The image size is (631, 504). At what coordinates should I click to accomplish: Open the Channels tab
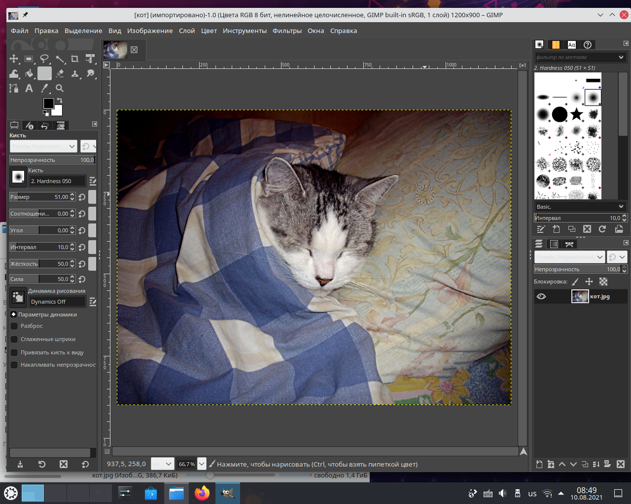[554, 244]
